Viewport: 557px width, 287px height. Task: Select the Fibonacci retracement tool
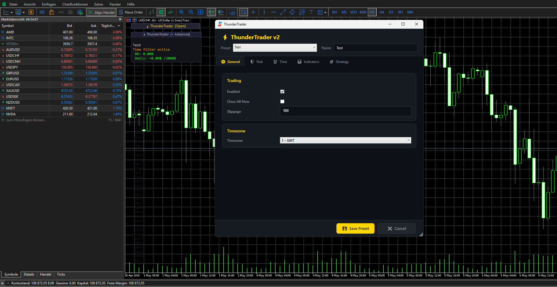(302, 12)
